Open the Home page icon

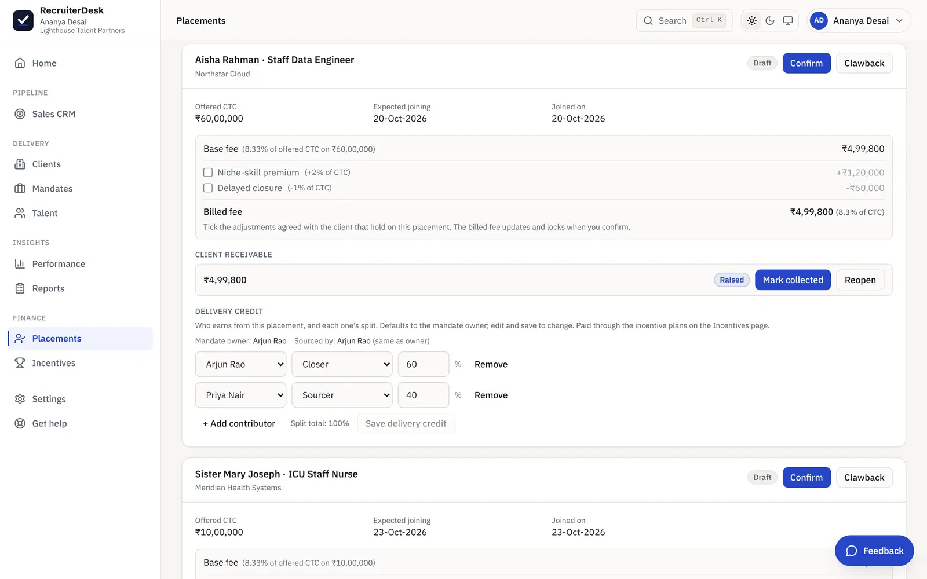pyautogui.click(x=20, y=63)
